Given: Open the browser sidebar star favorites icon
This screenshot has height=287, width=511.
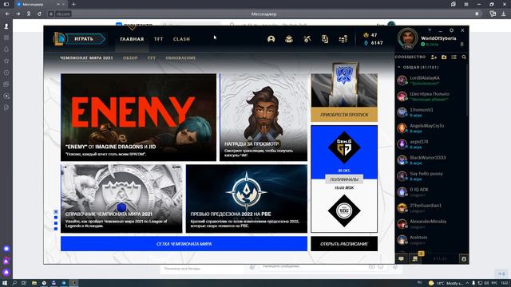Looking at the screenshot, I should click(x=6, y=61).
